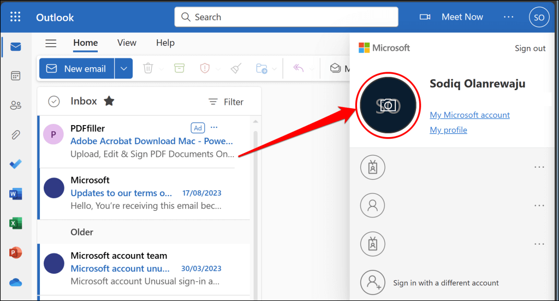Viewport: 559px width, 301px height.
Task: Switch to the View tab
Action: [127, 43]
